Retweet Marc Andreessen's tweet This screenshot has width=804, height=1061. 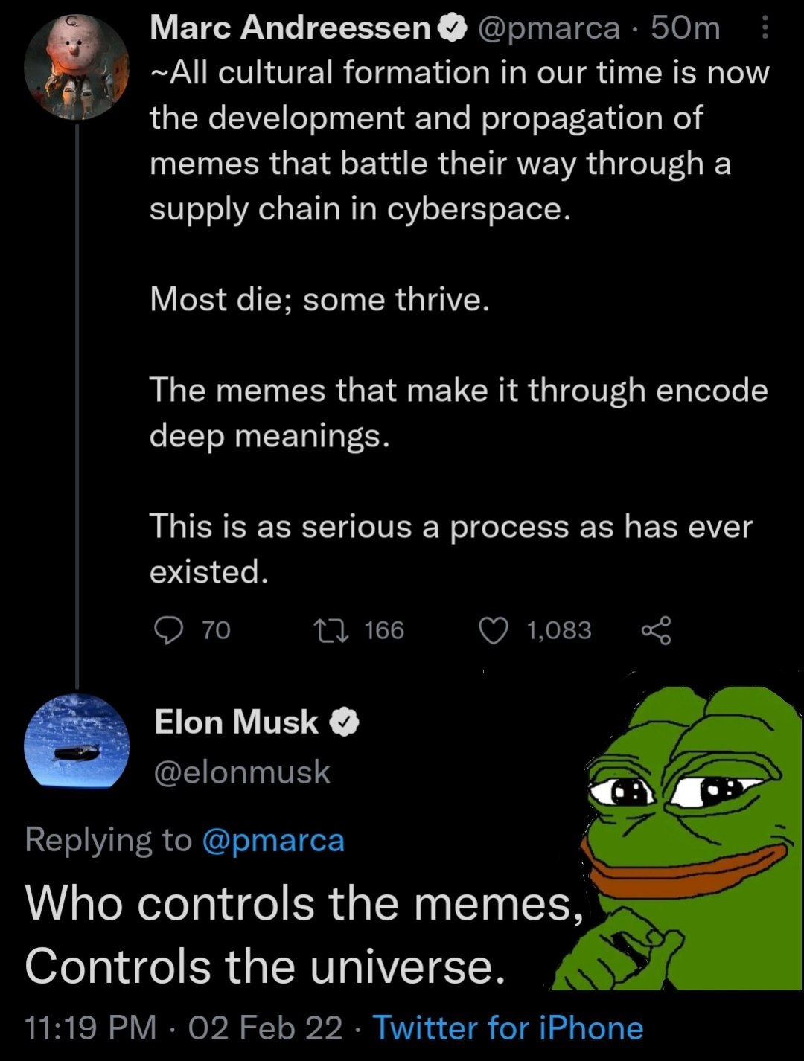tap(331, 631)
